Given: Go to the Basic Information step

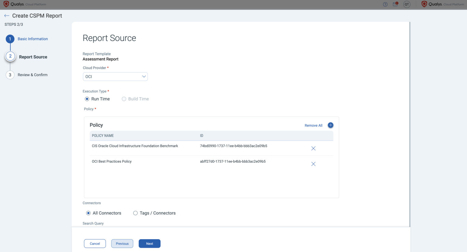Looking at the screenshot, I should click(33, 39).
